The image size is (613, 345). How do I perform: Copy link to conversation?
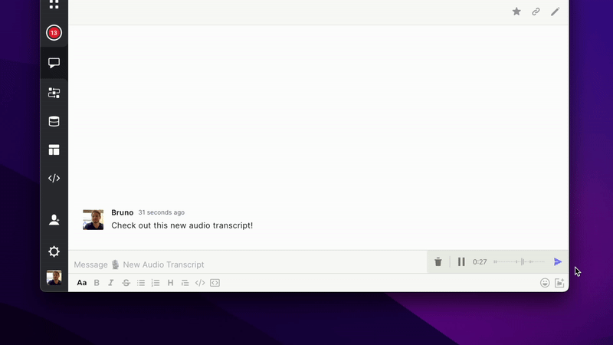coord(536,11)
